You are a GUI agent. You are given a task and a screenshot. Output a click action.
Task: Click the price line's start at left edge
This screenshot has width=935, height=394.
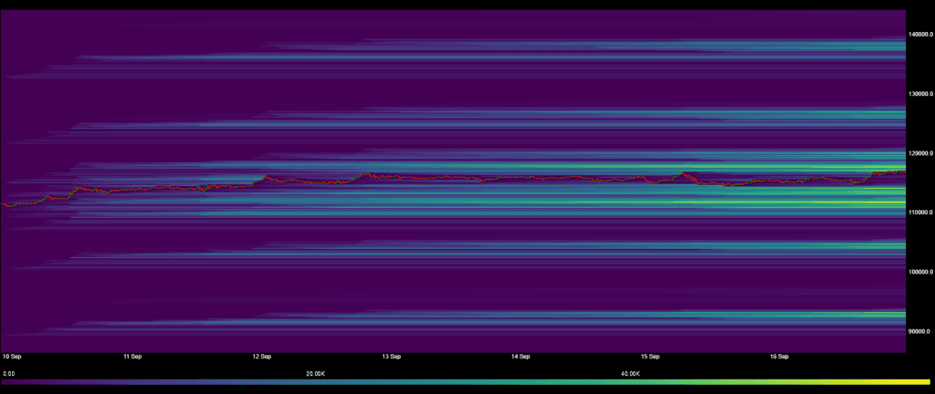pos(3,204)
